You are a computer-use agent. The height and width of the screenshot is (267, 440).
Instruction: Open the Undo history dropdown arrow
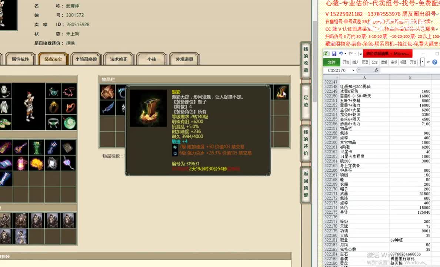pyautogui.click(x=345, y=53)
